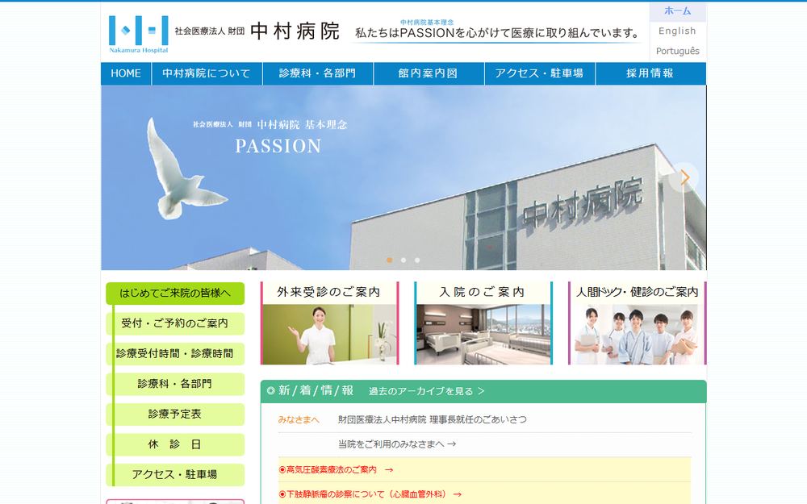Open はじめてご来院の皆様へ sidebar heading
The image size is (807, 504).
click(x=175, y=294)
